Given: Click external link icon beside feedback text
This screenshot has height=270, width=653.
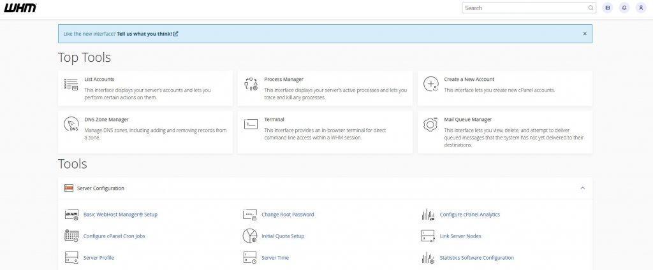Looking at the screenshot, I should pos(176,34).
